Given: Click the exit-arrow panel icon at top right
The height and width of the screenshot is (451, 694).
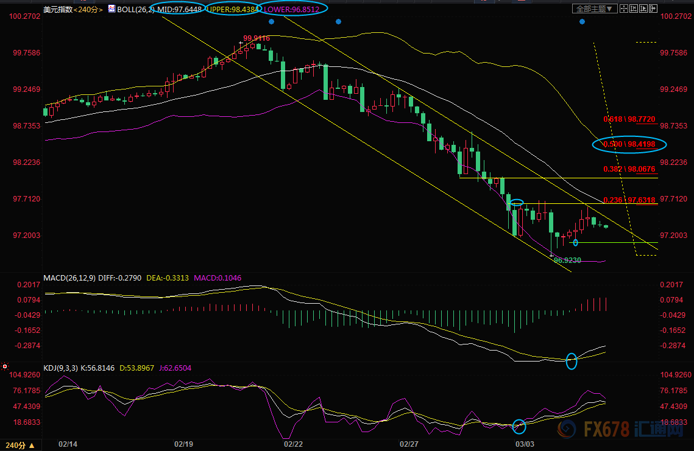Looking at the screenshot, I should click(653, 9).
